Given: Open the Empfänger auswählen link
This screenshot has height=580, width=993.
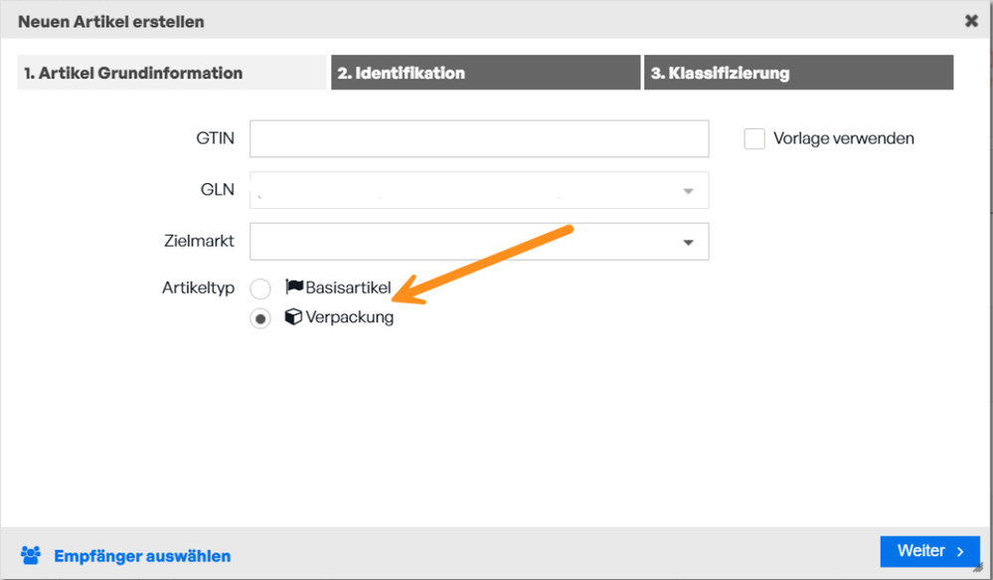Looking at the screenshot, I should point(142,556).
